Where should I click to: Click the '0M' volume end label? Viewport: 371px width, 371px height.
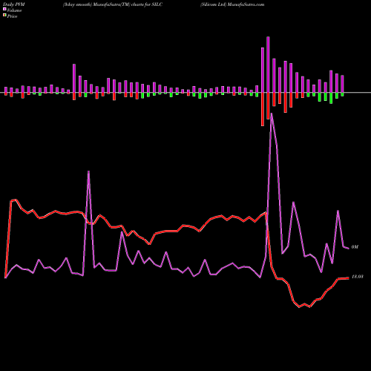coord(355,247)
